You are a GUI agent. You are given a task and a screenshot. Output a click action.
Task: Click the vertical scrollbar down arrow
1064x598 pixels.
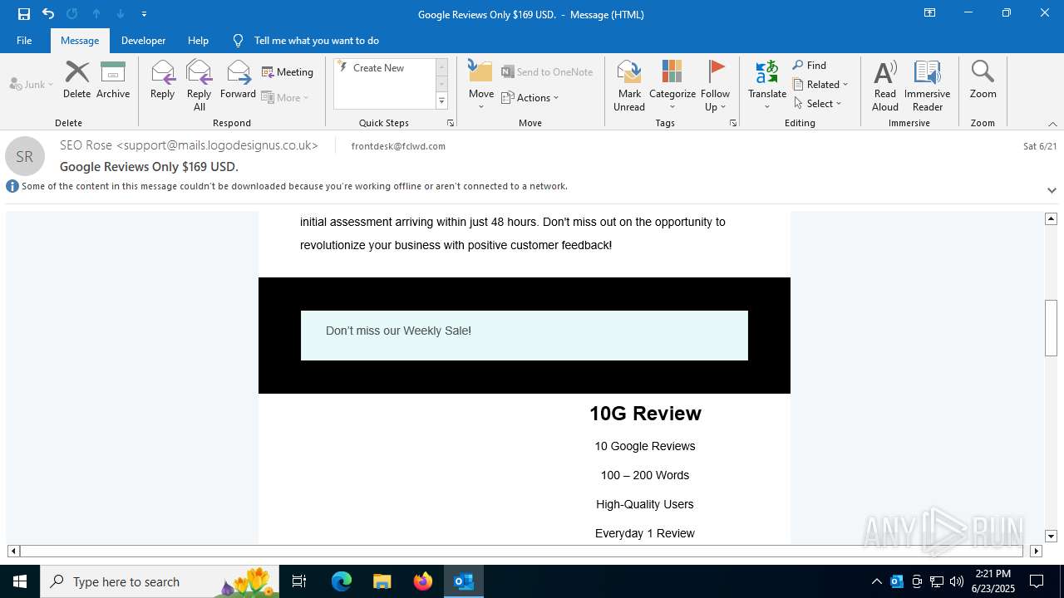pos(1051,537)
